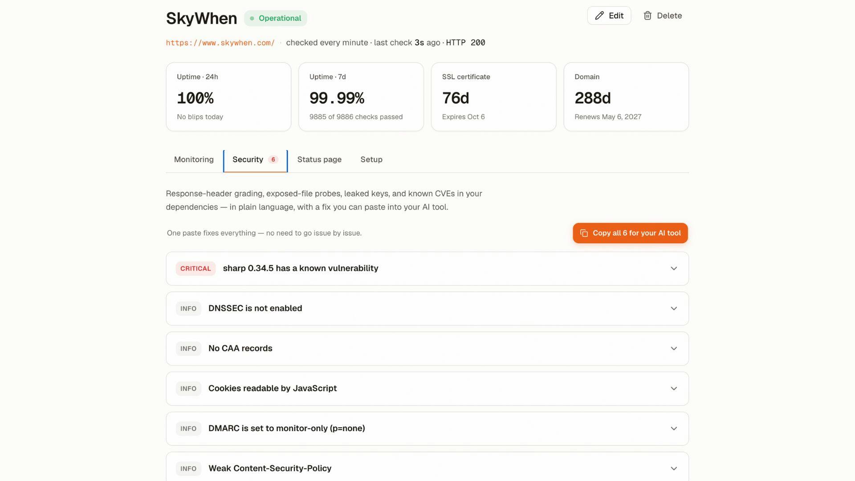Click the 'Expires Oct 6' text
The width and height of the screenshot is (855, 481).
tap(464, 117)
